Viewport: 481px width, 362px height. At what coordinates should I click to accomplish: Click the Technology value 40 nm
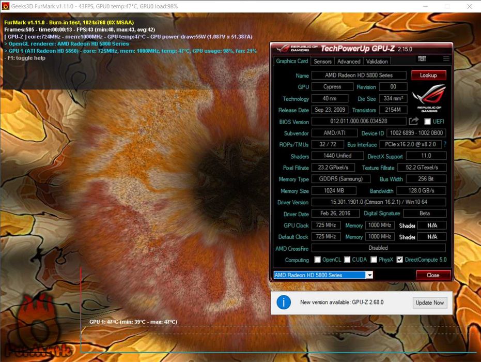click(x=330, y=98)
